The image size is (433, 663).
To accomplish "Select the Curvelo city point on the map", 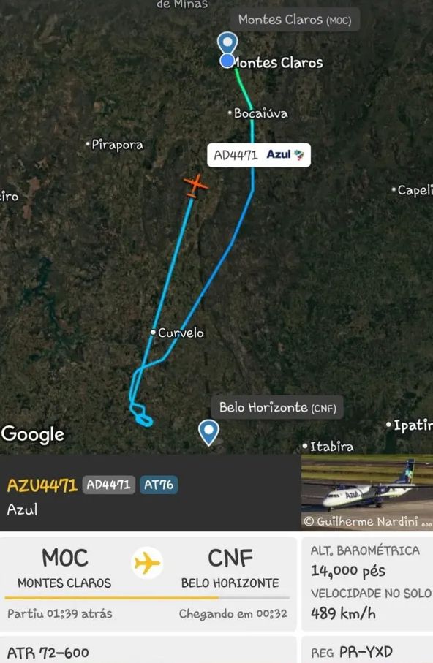I will [153, 333].
